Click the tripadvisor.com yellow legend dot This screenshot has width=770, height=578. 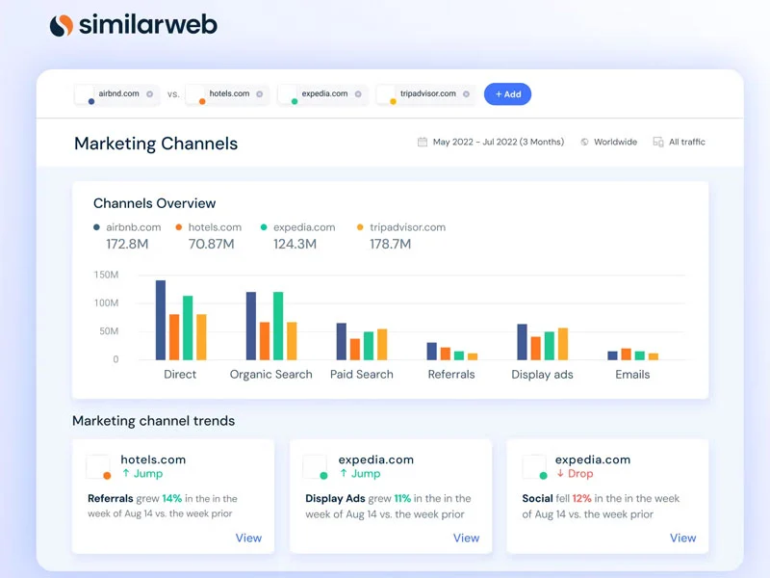[x=360, y=227]
